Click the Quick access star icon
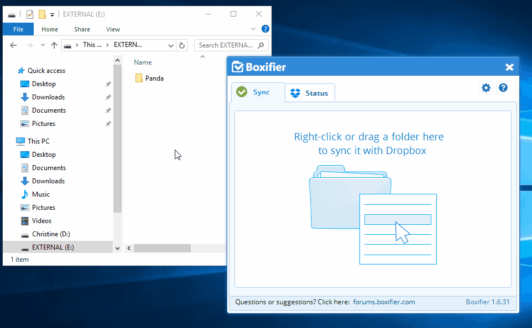Viewport: 532px width, 328px height. point(21,71)
